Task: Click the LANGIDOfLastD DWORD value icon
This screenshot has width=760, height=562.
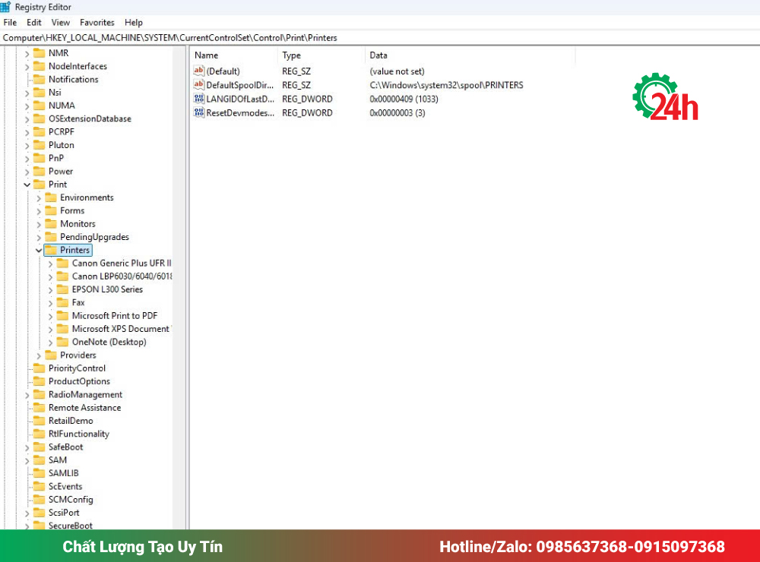Action: coord(198,99)
